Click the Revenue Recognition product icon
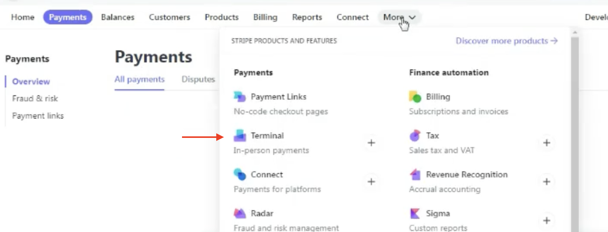Screen dimensions: 608x232 tap(415, 174)
